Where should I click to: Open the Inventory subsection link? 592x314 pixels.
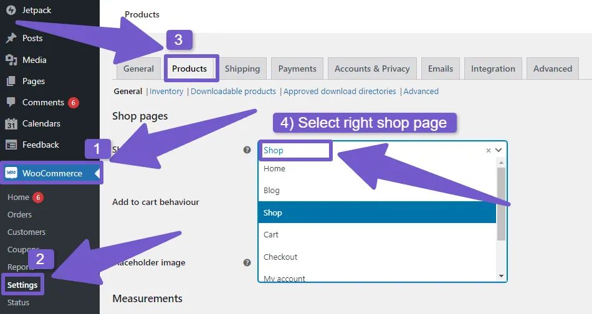[x=166, y=92]
